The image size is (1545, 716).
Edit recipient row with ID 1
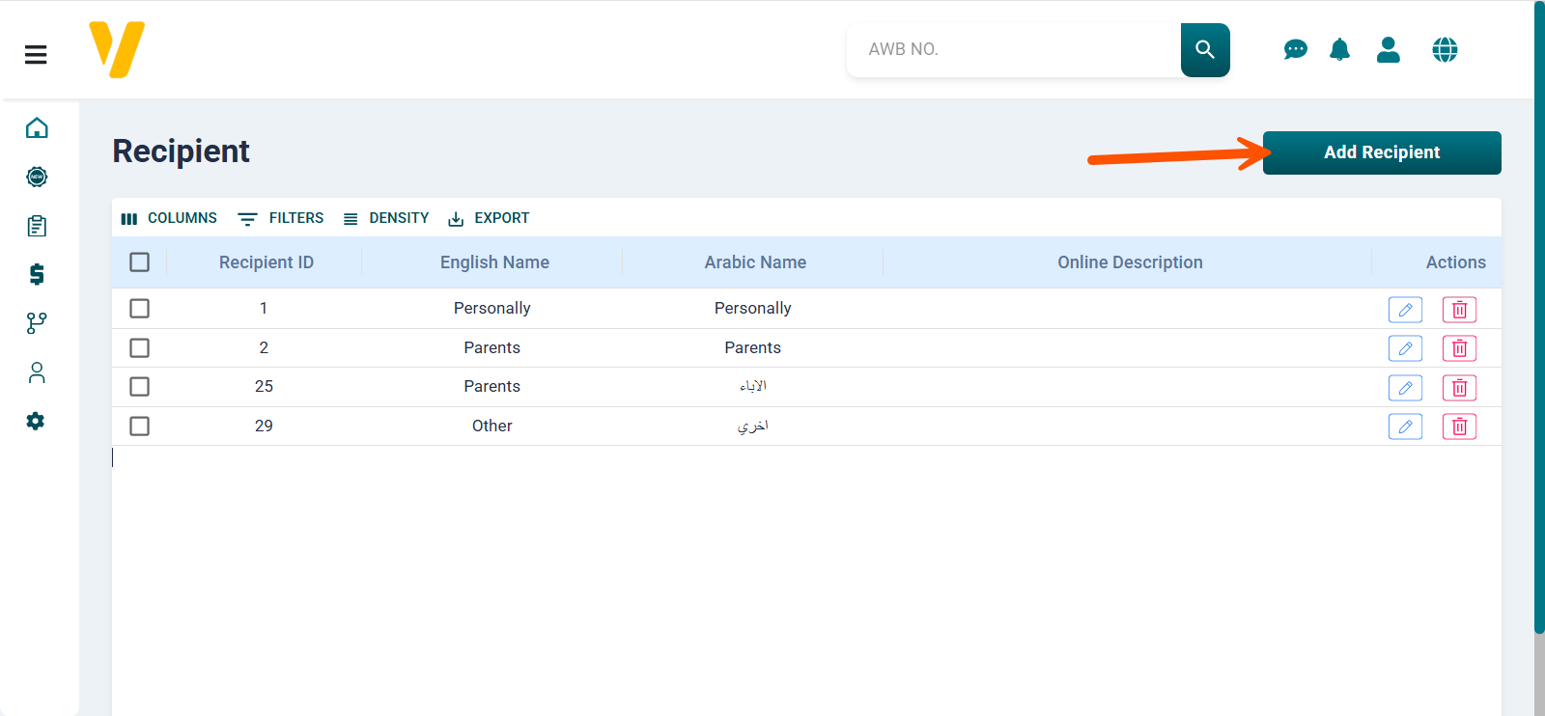[x=1405, y=310]
